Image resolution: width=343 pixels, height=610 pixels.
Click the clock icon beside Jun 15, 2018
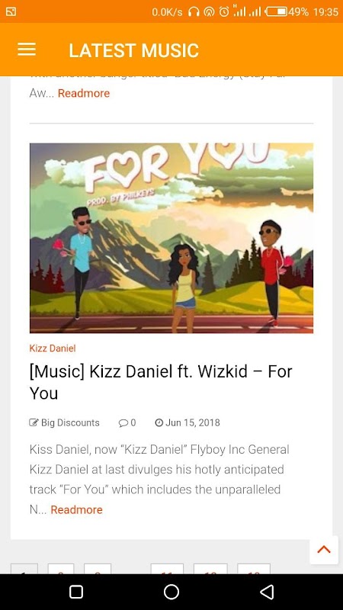[159, 422]
